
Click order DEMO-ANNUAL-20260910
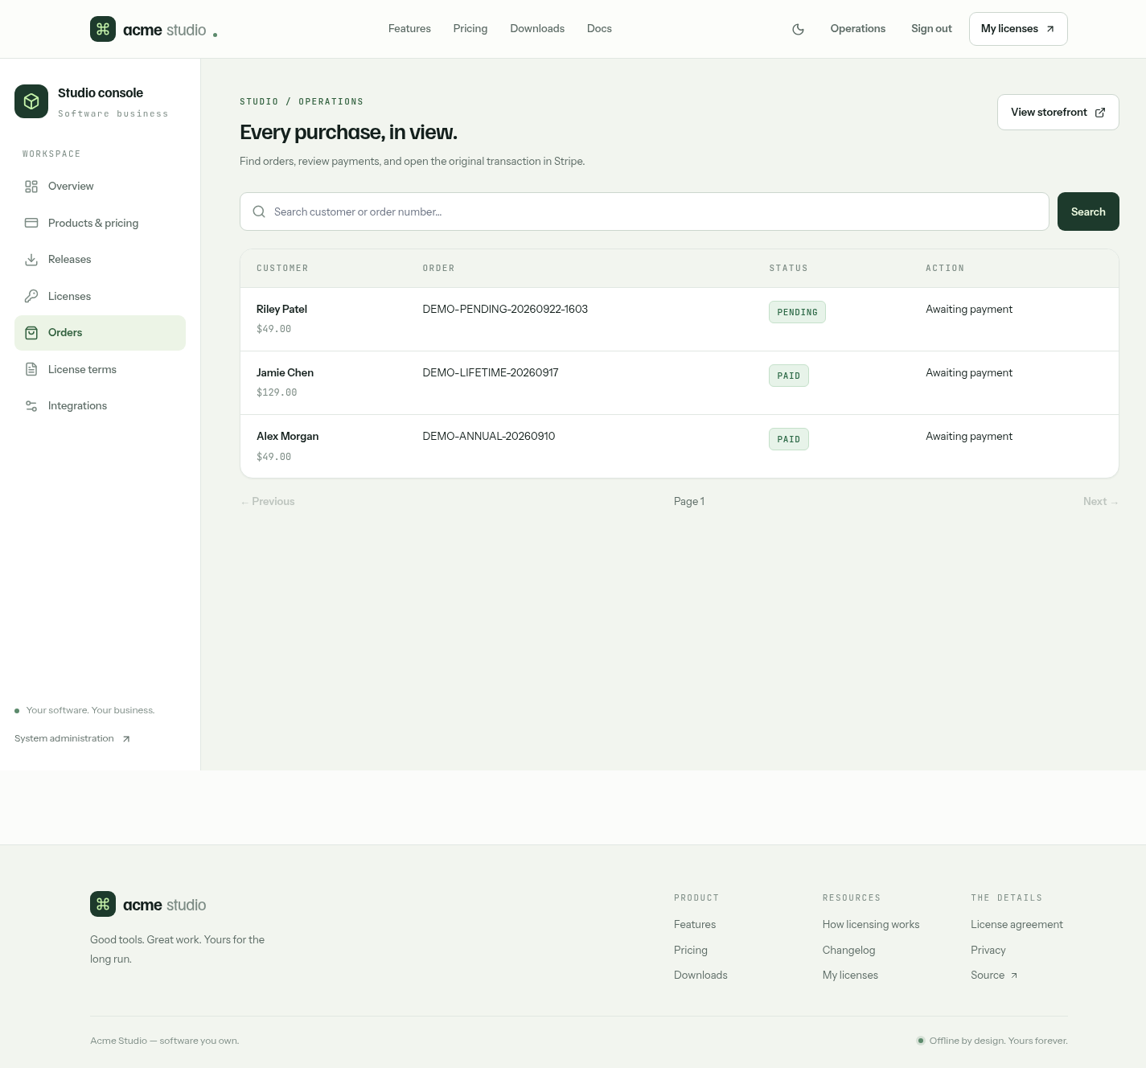point(489,437)
